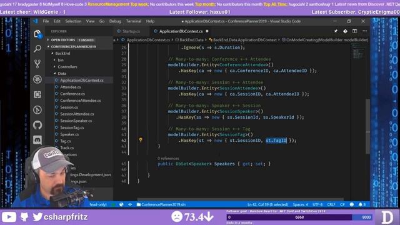Open Conference.cs in the explorer
This screenshot has width=400, height=225.
[x=72, y=94]
